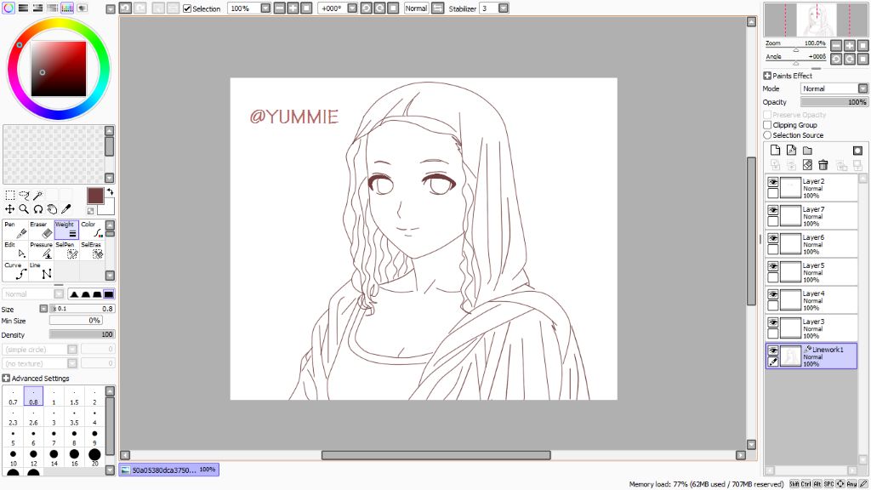Select the Lasso tool
This screenshot has height=490, width=871.
pyautogui.click(x=24, y=195)
